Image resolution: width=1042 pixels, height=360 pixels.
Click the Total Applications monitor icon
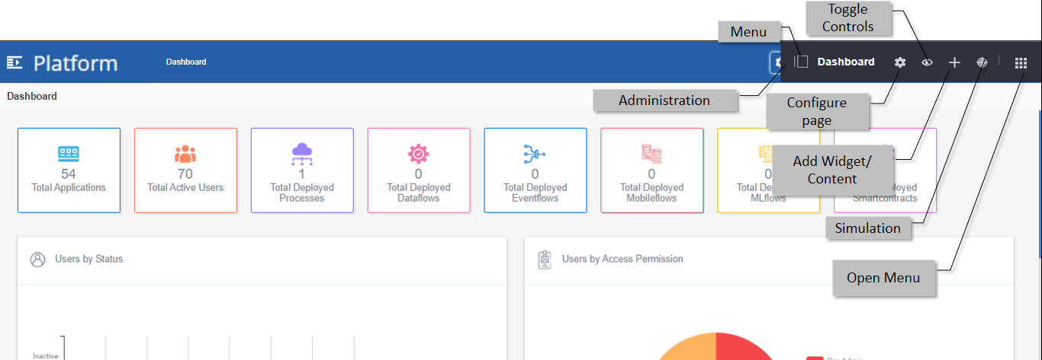click(x=69, y=154)
